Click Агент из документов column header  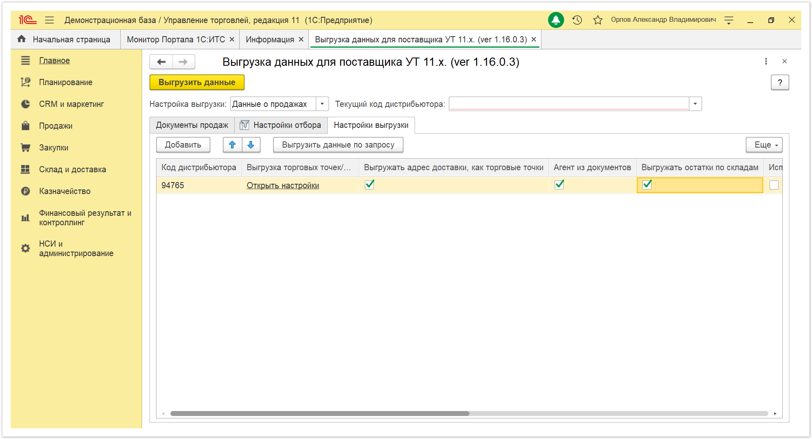(592, 167)
